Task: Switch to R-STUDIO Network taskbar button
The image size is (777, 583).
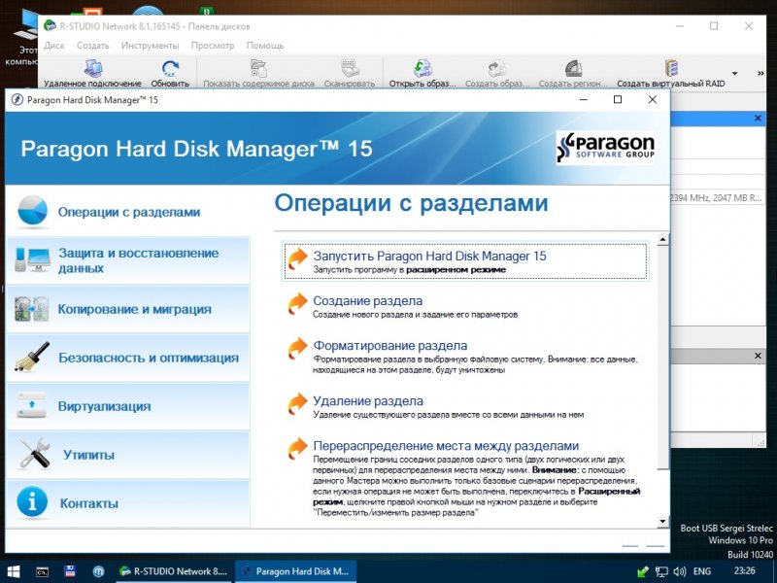Action: 174,571
